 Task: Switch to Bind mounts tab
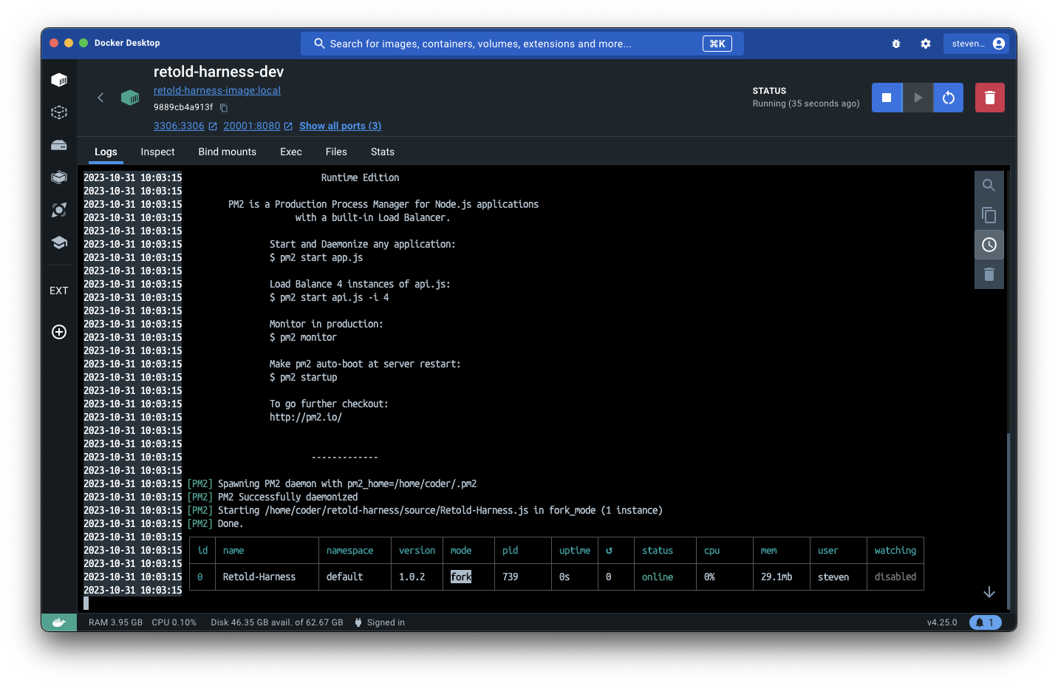pos(228,152)
